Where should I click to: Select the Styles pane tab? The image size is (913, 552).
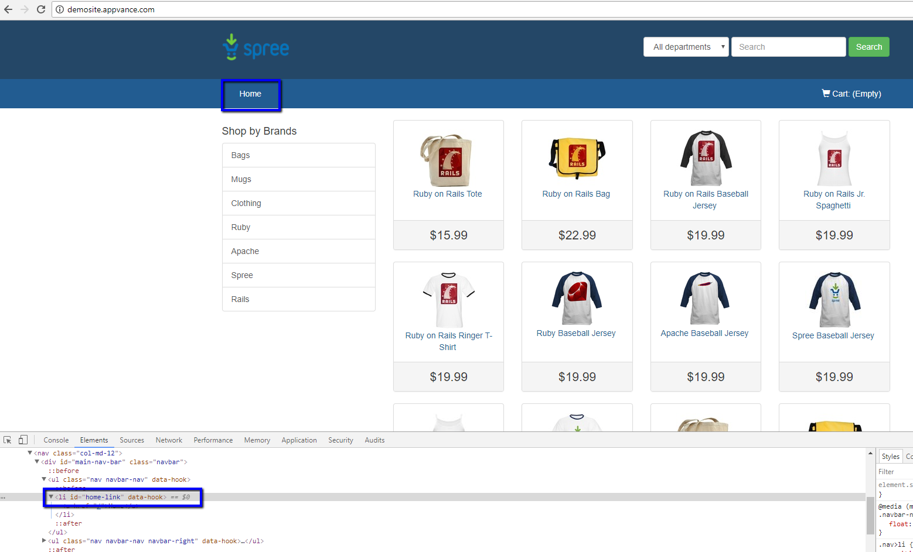point(890,457)
